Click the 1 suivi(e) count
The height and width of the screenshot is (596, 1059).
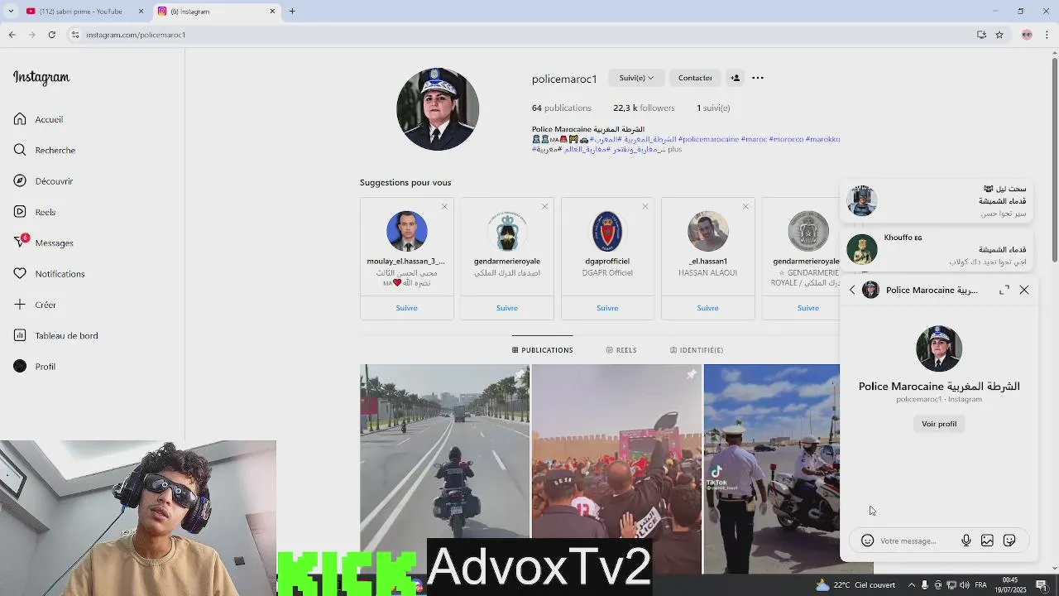pos(713,108)
